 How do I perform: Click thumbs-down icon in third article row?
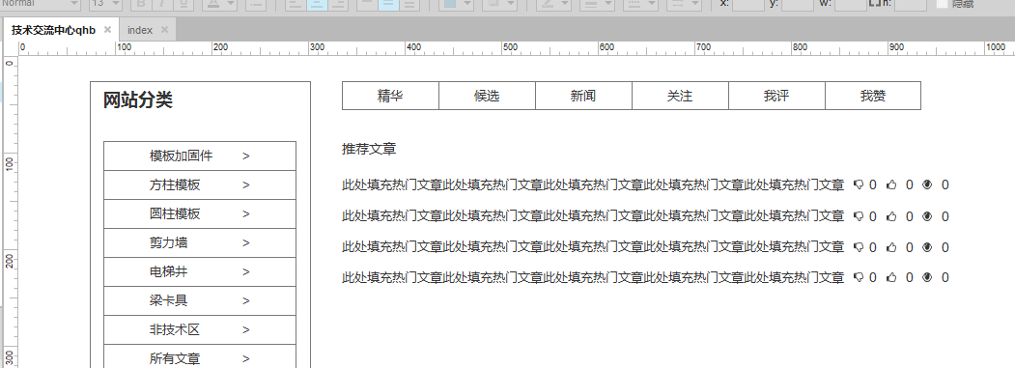(859, 247)
